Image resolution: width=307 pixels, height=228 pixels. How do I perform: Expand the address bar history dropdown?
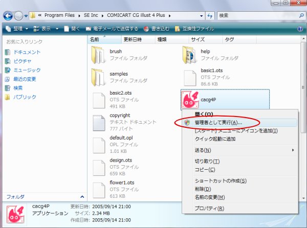pyautogui.click(x=201, y=16)
